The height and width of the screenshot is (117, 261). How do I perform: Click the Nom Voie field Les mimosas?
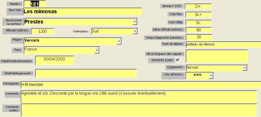[x=82, y=11]
